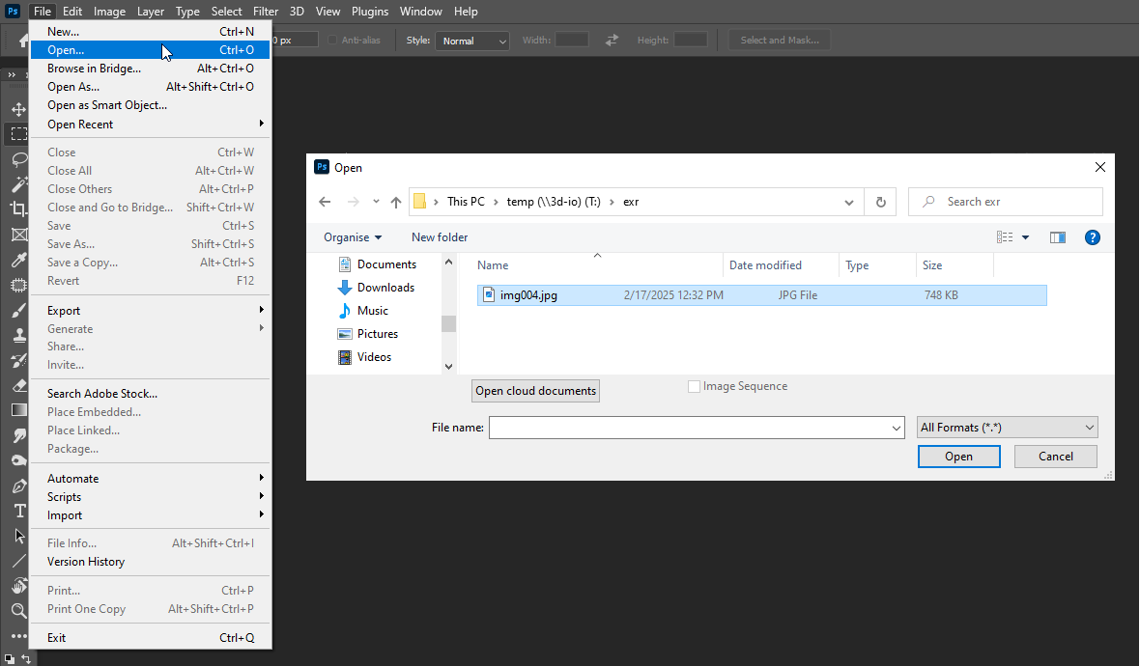Toggle the preview pane icon
The image size is (1140, 666).
click(x=1058, y=237)
